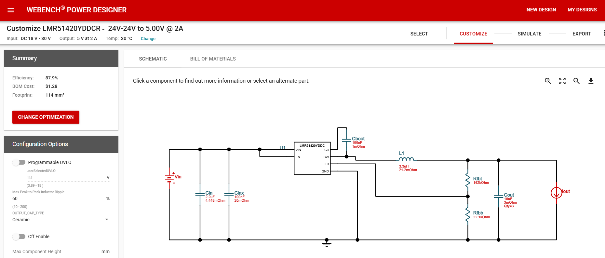This screenshot has width=605, height=258.
Task: Click the Output 5 V at 2 A text
Action: coord(78,39)
